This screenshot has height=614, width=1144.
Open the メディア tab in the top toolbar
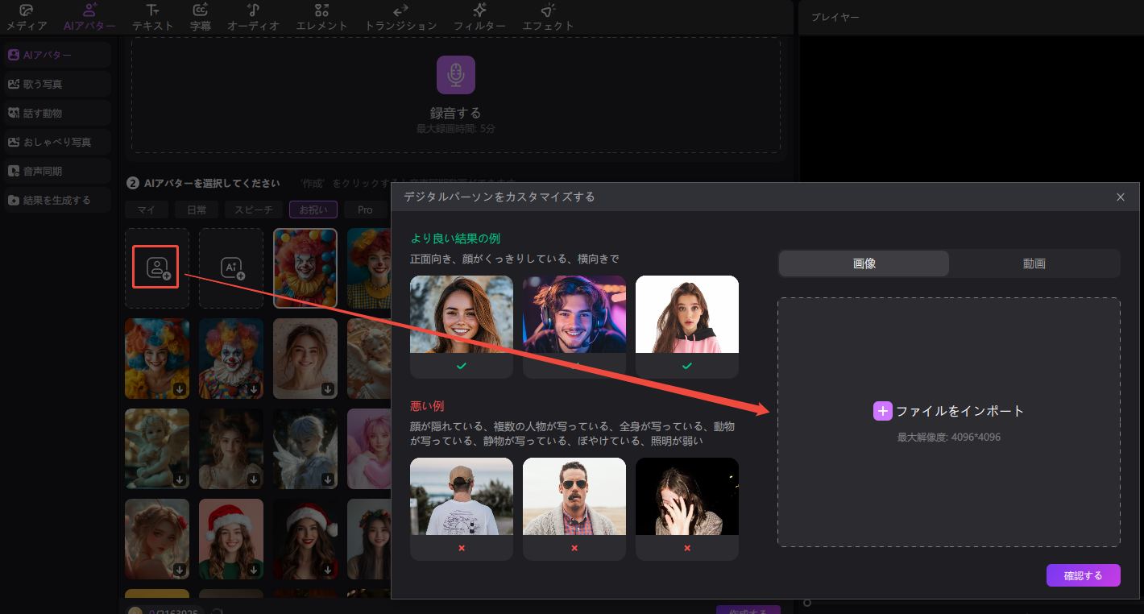[x=27, y=17]
